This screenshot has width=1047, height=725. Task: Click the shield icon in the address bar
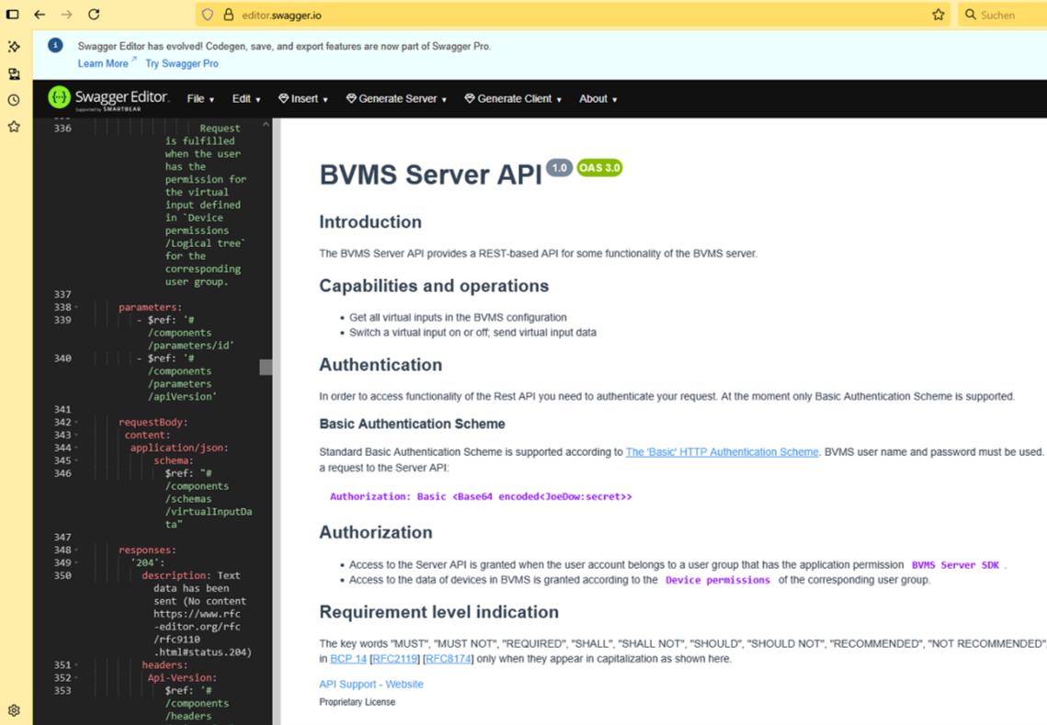(208, 15)
